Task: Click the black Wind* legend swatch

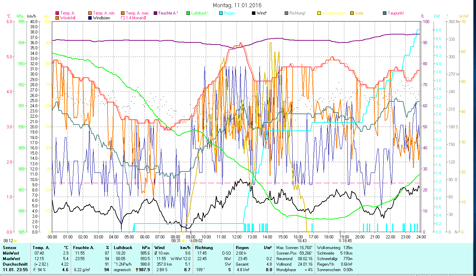Action: [x=254, y=13]
